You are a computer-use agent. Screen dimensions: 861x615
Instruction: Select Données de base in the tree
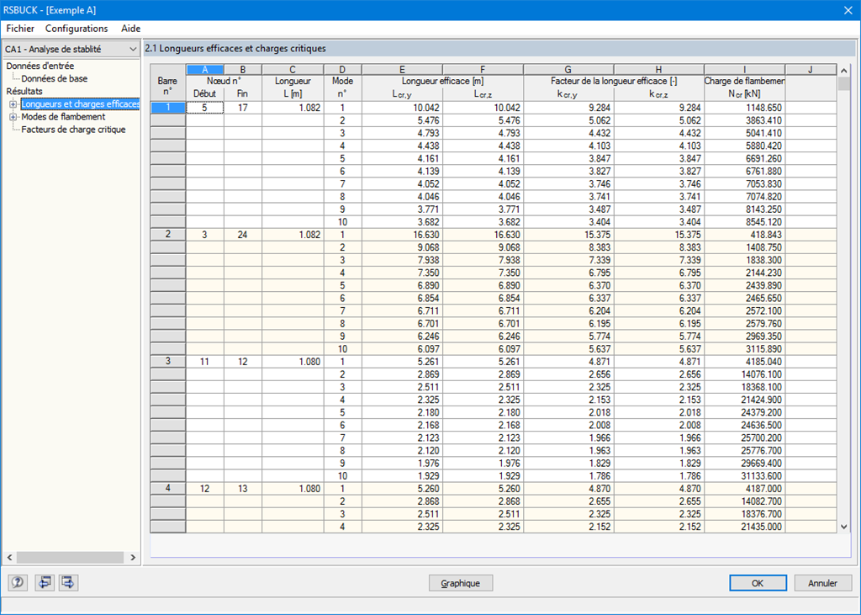click(55, 78)
